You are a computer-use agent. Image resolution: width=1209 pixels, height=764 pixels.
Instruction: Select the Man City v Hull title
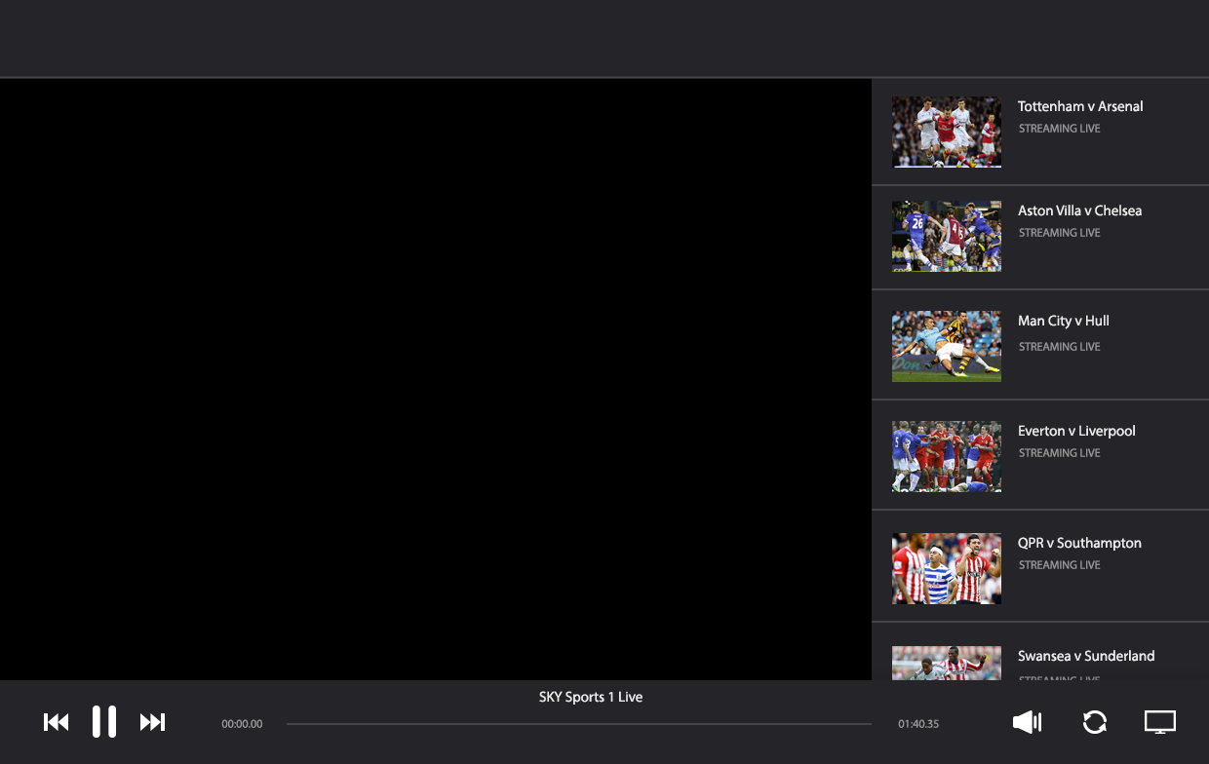1064,321
